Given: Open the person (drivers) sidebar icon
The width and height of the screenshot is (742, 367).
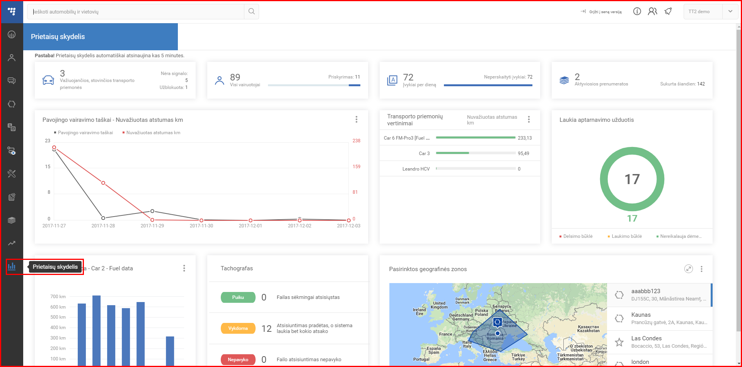Looking at the screenshot, I should tap(12, 58).
